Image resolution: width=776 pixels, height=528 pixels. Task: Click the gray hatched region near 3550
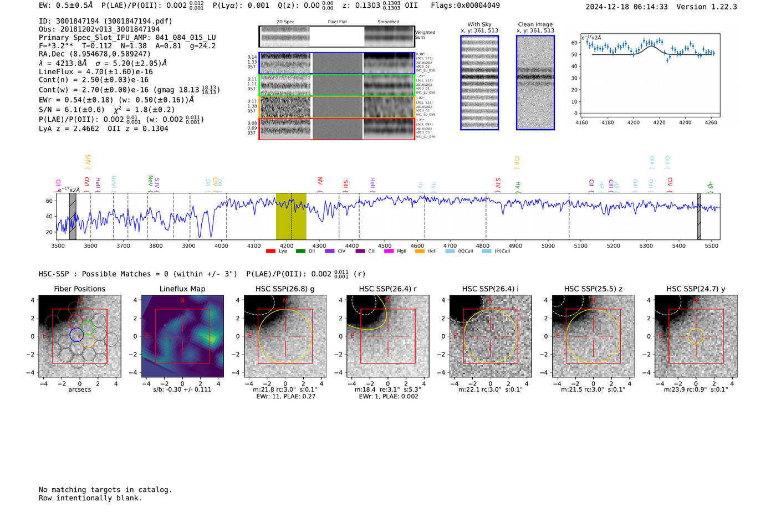click(73, 217)
